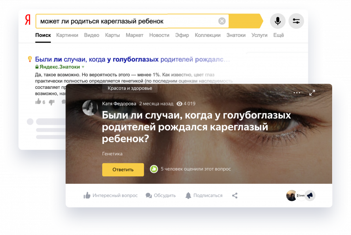Image resolution: width=351 pixels, height=235 pixels.
Task: Expand Яндекс.Знатоки source dropdown arrow
Action: [x=83, y=67]
